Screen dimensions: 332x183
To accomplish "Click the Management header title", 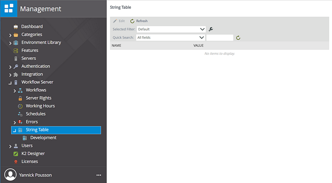I will click(41, 9).
